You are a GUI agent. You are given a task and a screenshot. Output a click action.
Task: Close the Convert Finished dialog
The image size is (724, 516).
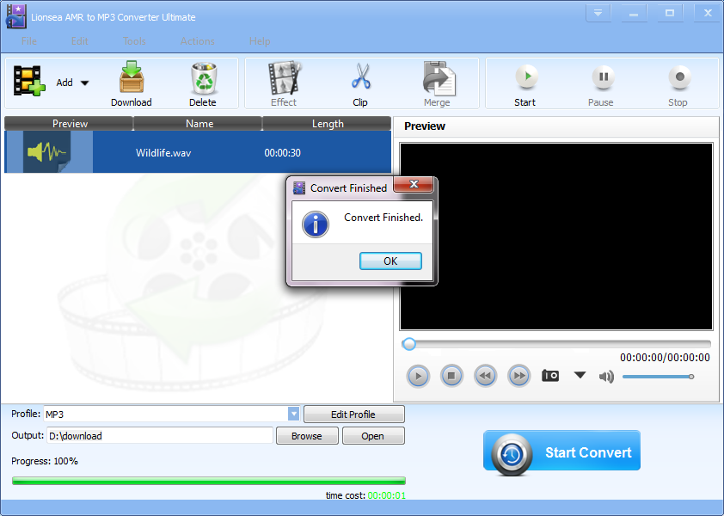(414, 184)
